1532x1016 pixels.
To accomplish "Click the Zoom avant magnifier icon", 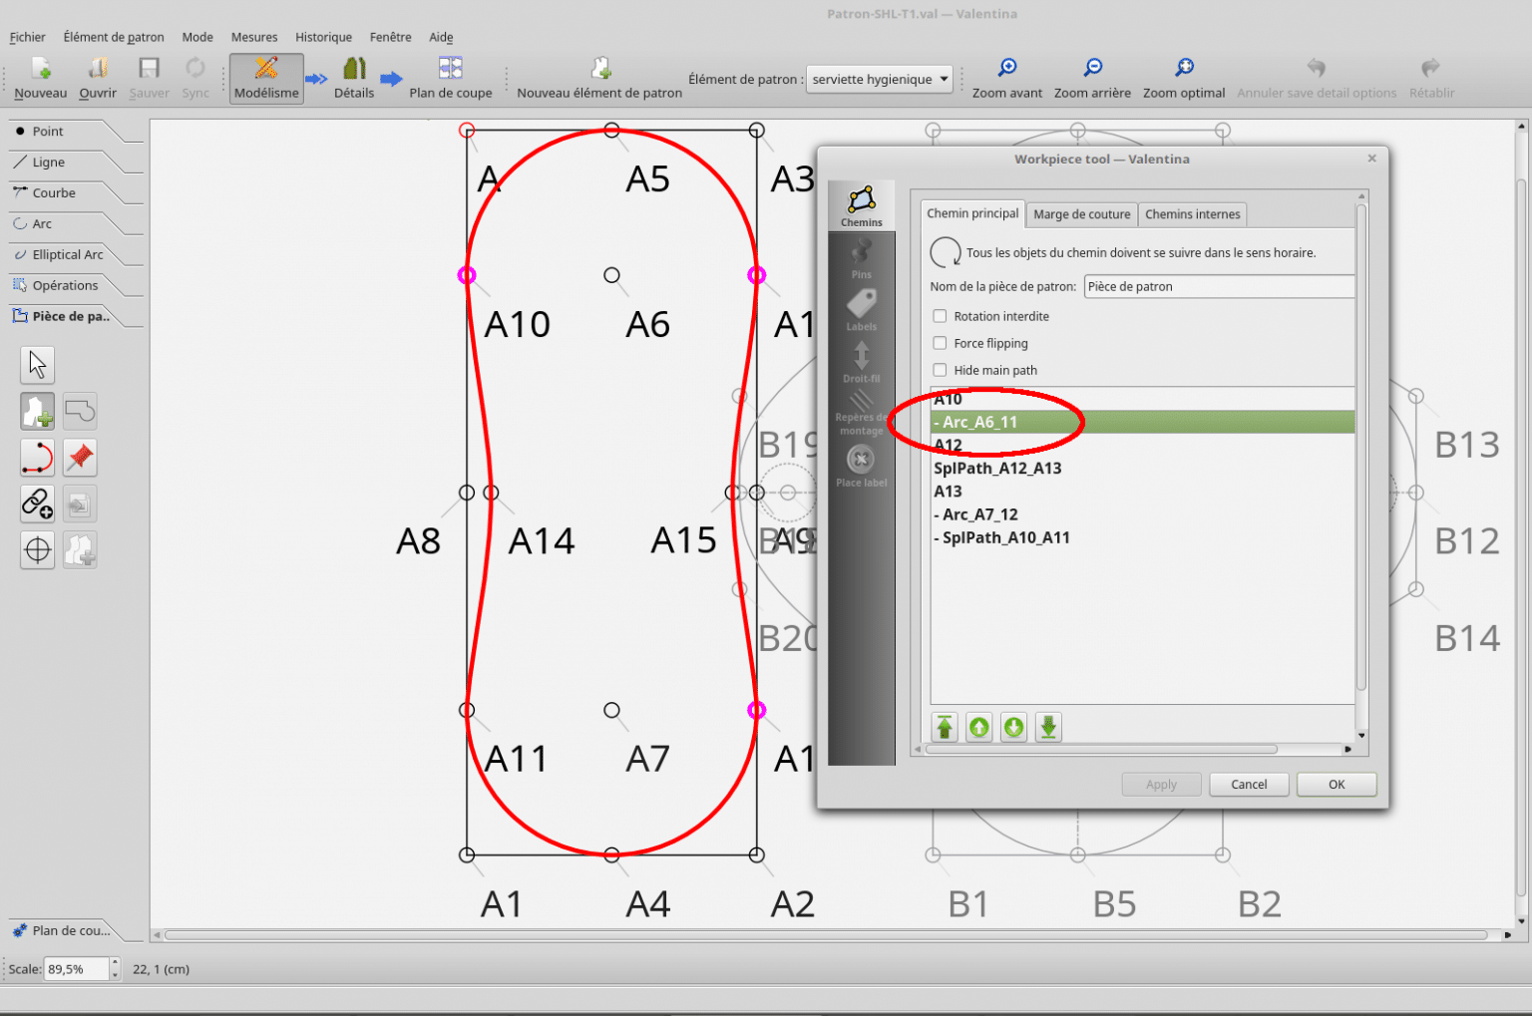I will click(x=1007, y=68).
